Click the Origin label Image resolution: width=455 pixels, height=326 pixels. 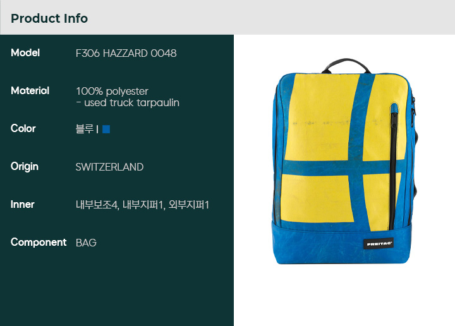point(25,167)
